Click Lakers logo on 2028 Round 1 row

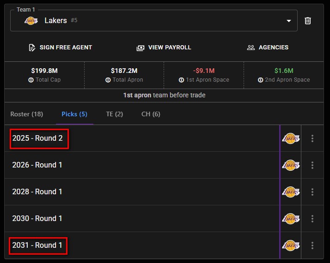point(291,192)
